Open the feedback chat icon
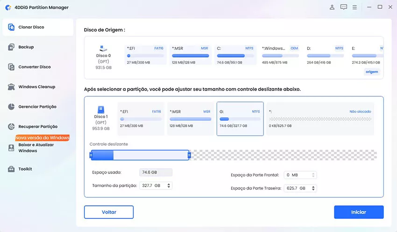397x232 pixels. point(344,7)
